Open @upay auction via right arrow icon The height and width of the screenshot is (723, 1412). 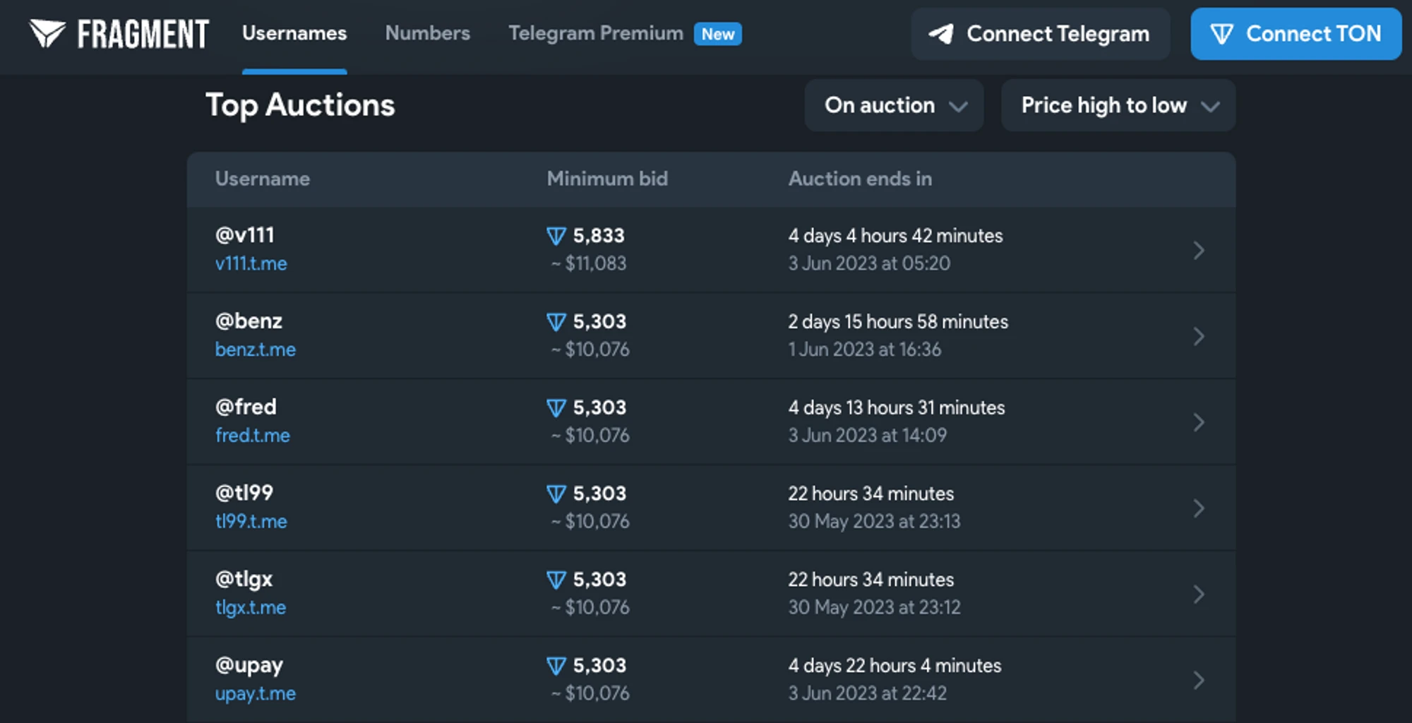click(1198, 680)
